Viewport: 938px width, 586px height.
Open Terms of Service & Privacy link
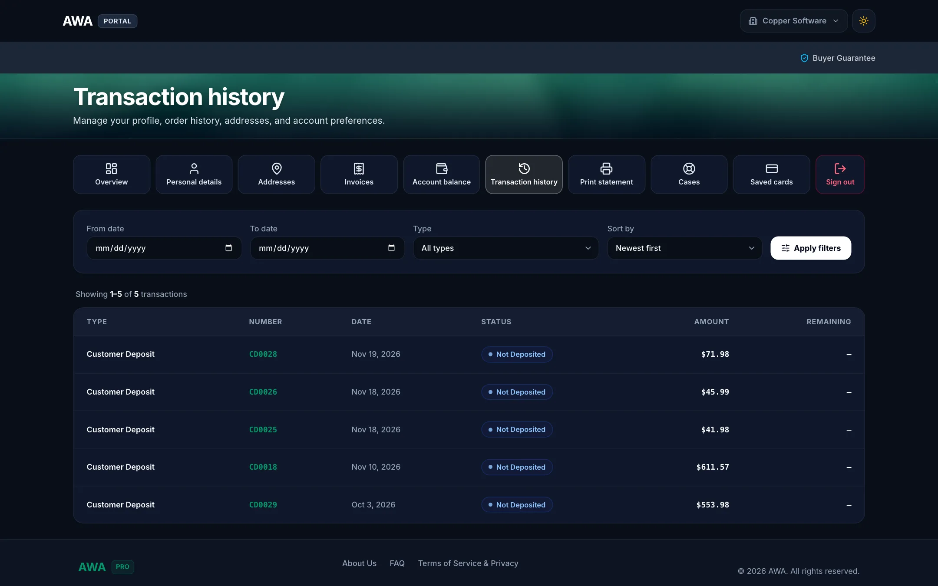coord(468,563)
